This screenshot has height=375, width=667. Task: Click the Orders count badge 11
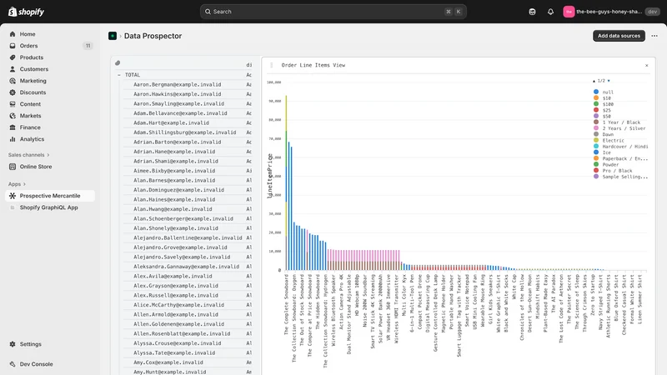pyautogui.click(x=88, y=46)
